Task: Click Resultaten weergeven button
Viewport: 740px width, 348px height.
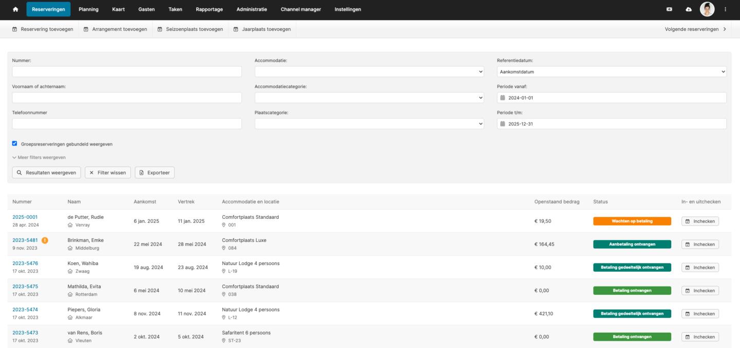Action: (x=46, y=173)
